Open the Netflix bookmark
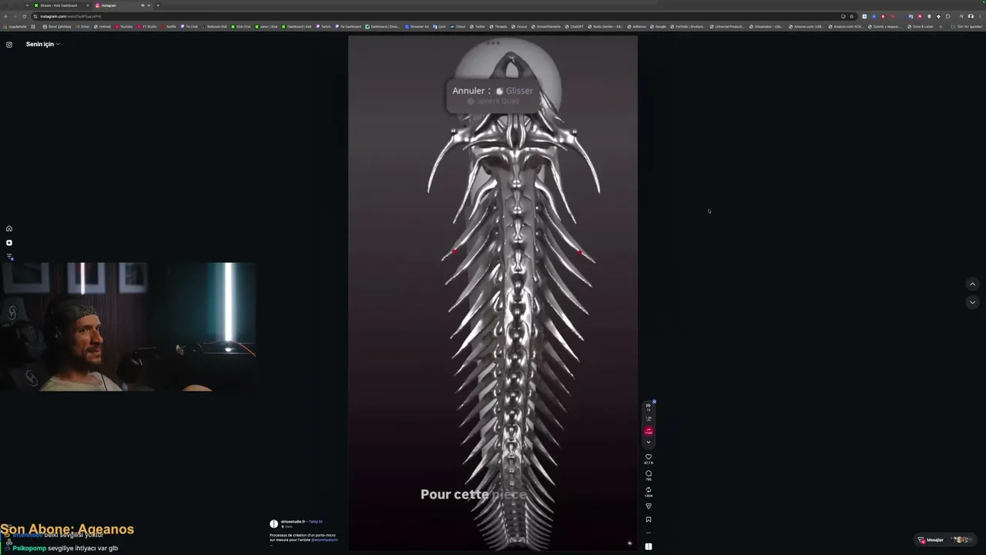Viewport: 986px width, 555px height. pos(169,27)
